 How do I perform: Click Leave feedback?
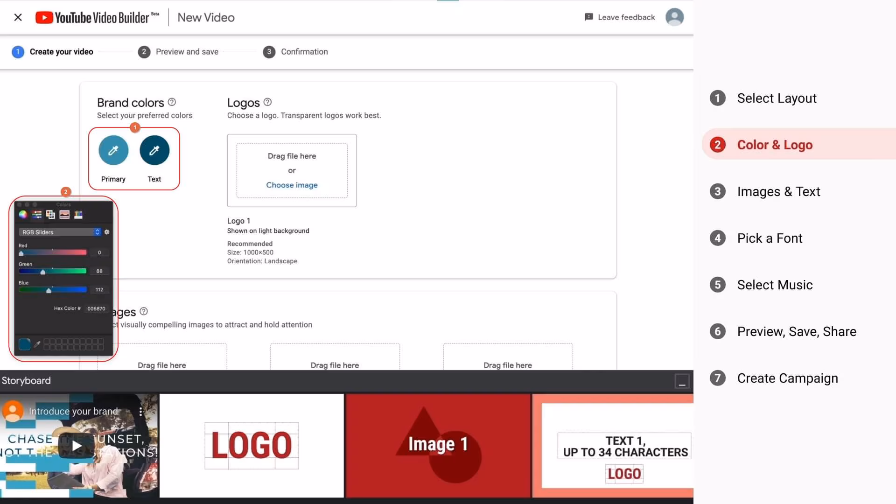click(620, 17)
